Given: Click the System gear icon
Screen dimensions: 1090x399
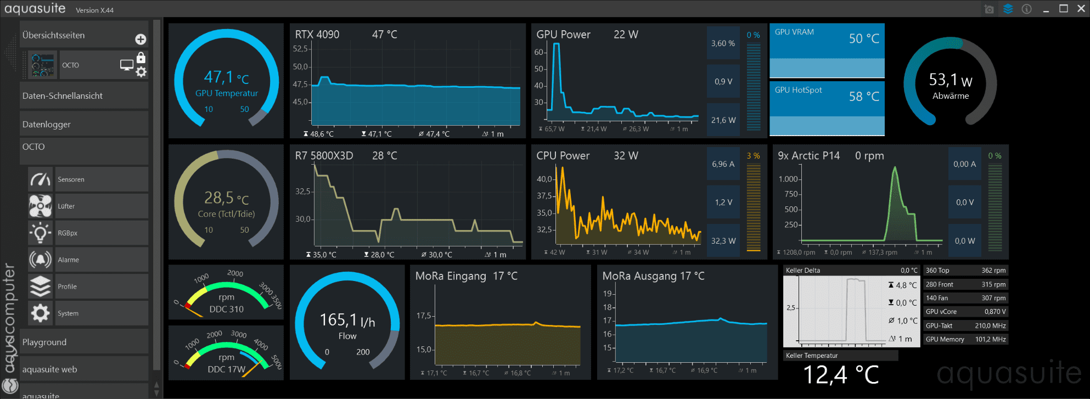Looking at the screenshot, I should (41, 313).
